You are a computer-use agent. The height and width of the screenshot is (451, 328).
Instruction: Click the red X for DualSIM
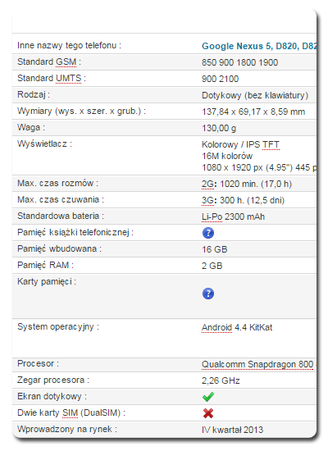(208, 413)
